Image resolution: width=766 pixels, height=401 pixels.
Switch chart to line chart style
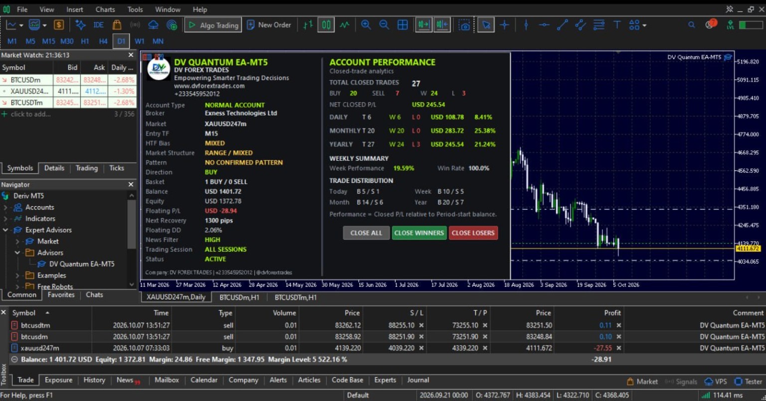[x=345, y=25]
